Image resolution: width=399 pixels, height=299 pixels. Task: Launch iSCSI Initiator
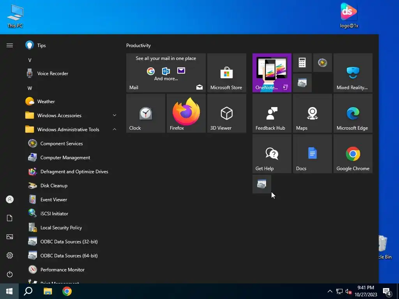pyautogui.click(x=71, y=213)
